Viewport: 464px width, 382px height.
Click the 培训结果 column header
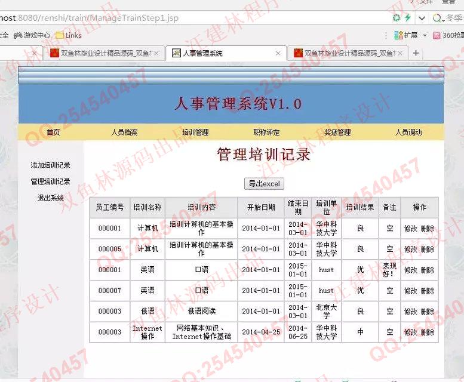(x=360, y=207)
